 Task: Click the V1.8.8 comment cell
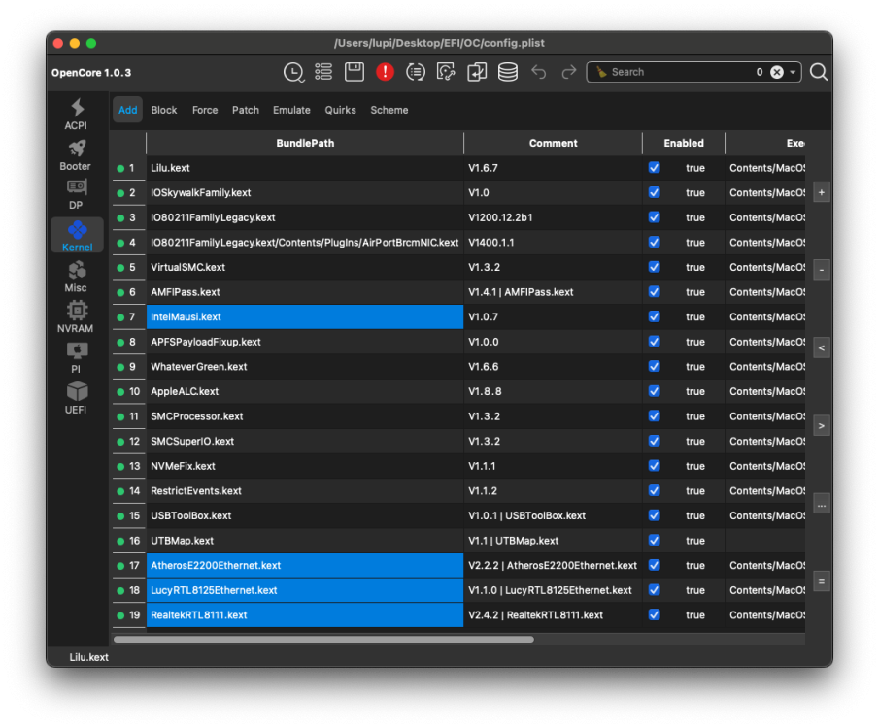click(553, 391)
